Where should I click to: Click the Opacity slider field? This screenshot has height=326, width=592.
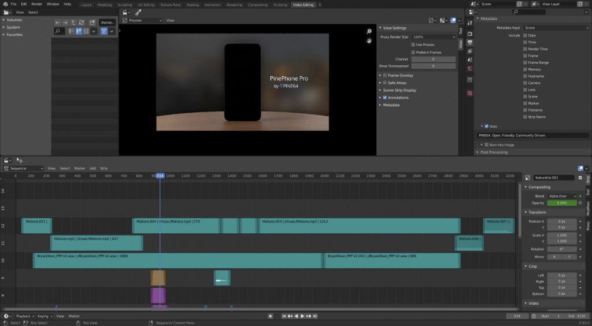coord(561,203)
